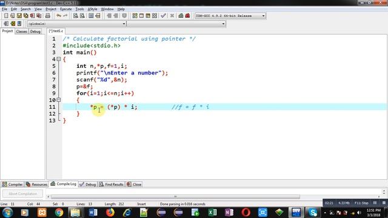Open the (globals) scope dropdown
The height and width of the screenshot is (218, 388).
coord(76,24)
